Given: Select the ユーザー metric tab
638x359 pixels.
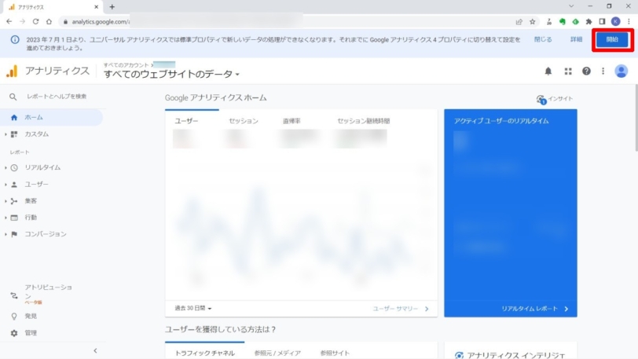Looking at the screenshot, I should (x=186, y=121).
